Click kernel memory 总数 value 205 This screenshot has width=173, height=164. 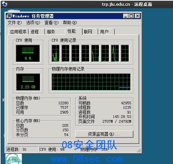click(65, 125)
